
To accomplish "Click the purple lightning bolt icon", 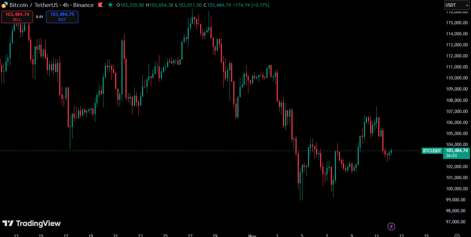I will click(x=392, y=226).
